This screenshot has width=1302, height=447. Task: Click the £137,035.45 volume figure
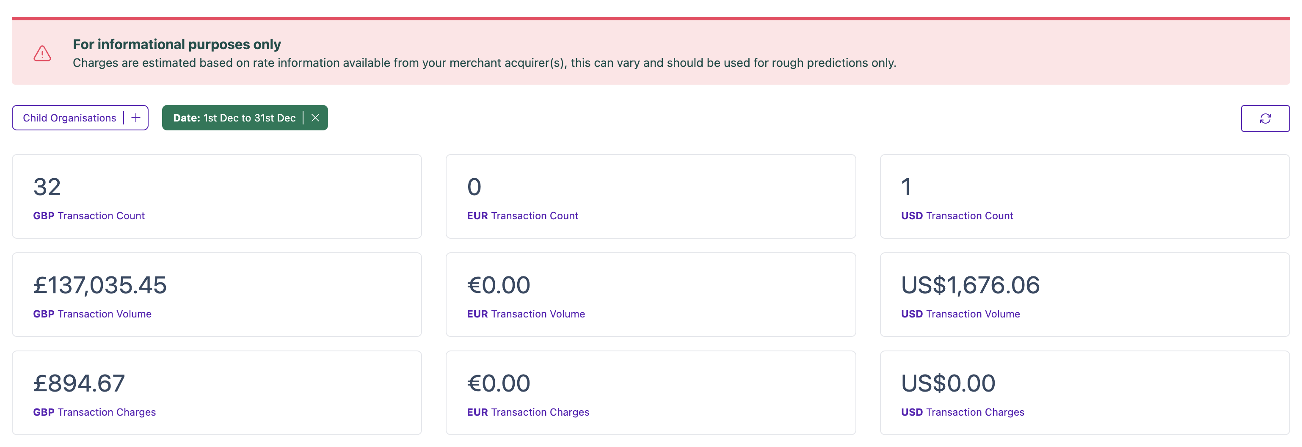click(100, 285)
